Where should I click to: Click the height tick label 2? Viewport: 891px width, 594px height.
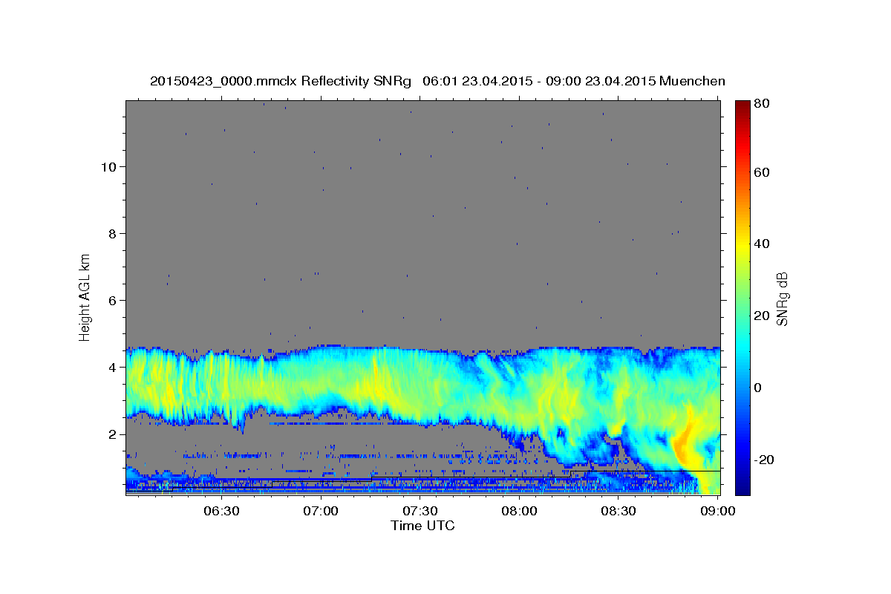112,434
